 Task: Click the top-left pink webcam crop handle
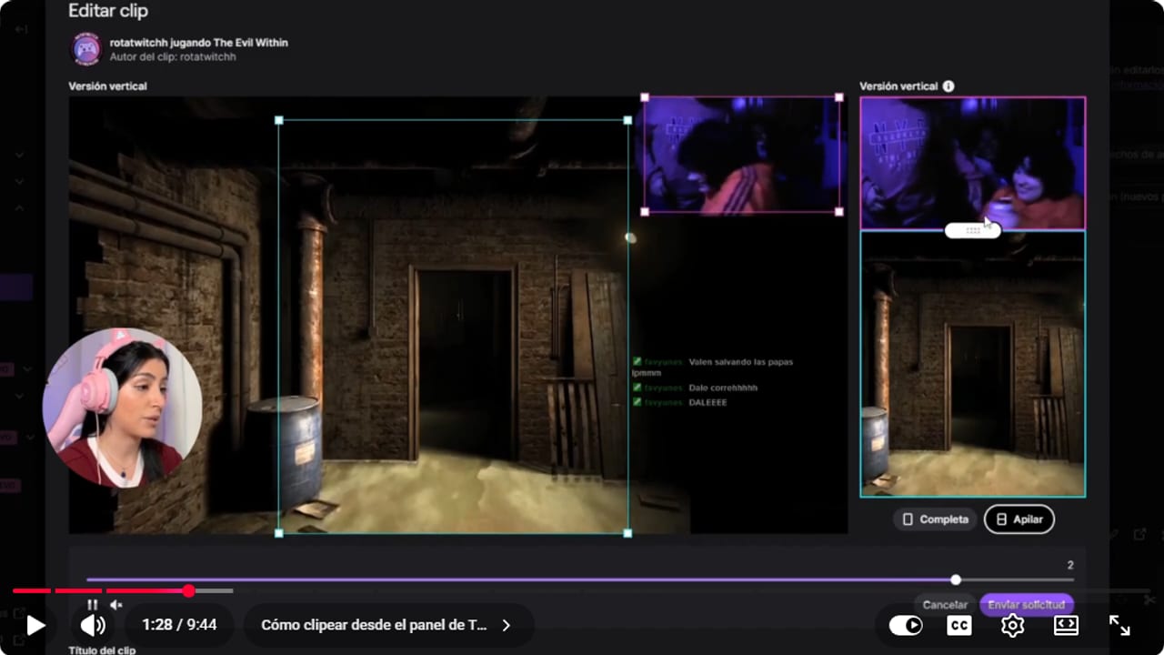click(x=645, y=96)
